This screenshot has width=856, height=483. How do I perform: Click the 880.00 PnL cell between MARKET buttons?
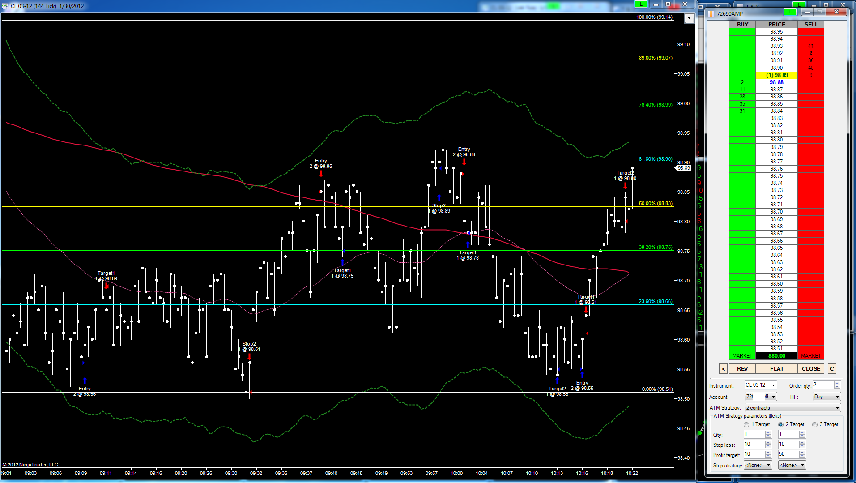click(777, 356)
